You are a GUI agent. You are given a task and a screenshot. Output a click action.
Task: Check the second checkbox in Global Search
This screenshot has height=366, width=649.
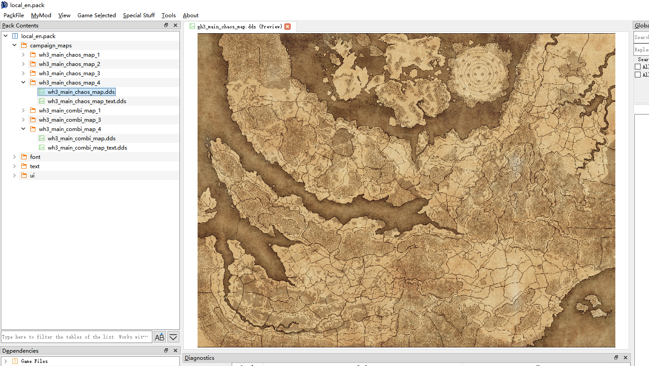pyautogui.click(x=638, y=75)
